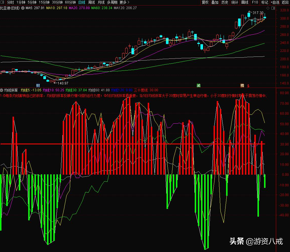The width and height of the screenshot is (290, 252).
Task: Select the 15分钟 period tab
Action: point(44,2)
